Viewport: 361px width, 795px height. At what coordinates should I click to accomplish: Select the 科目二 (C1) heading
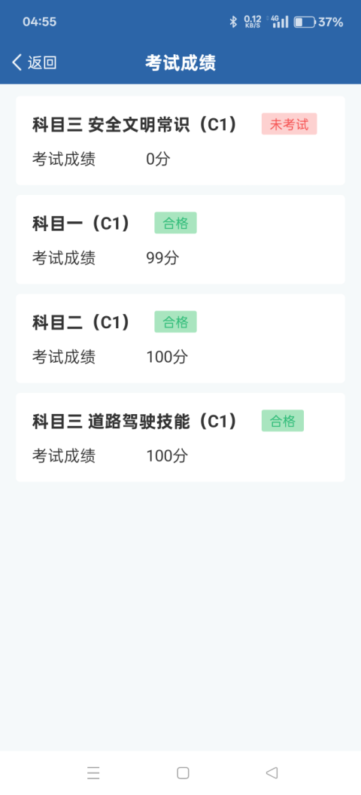pyautogui.click(x=81, y=322)
